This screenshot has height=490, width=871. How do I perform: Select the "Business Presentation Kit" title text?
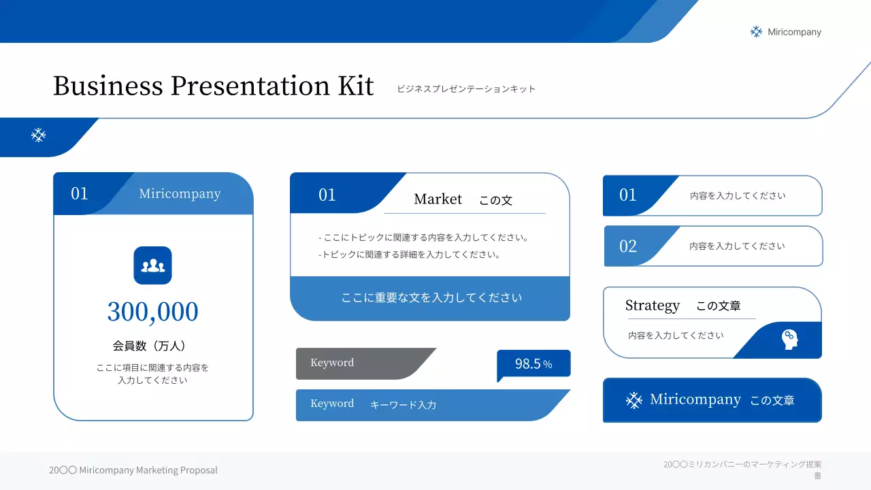[x=213, y=86]
